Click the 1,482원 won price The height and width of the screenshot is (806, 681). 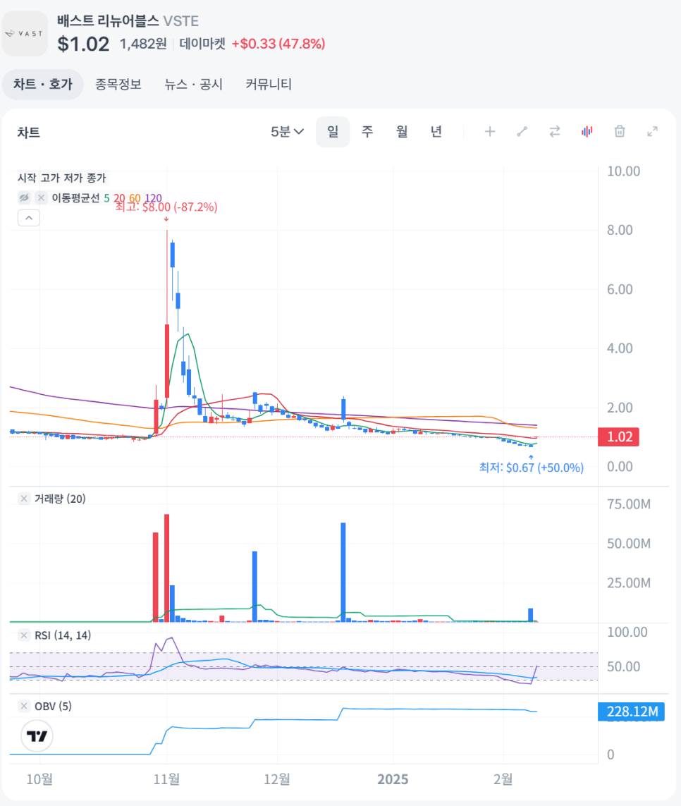point(143,44)
